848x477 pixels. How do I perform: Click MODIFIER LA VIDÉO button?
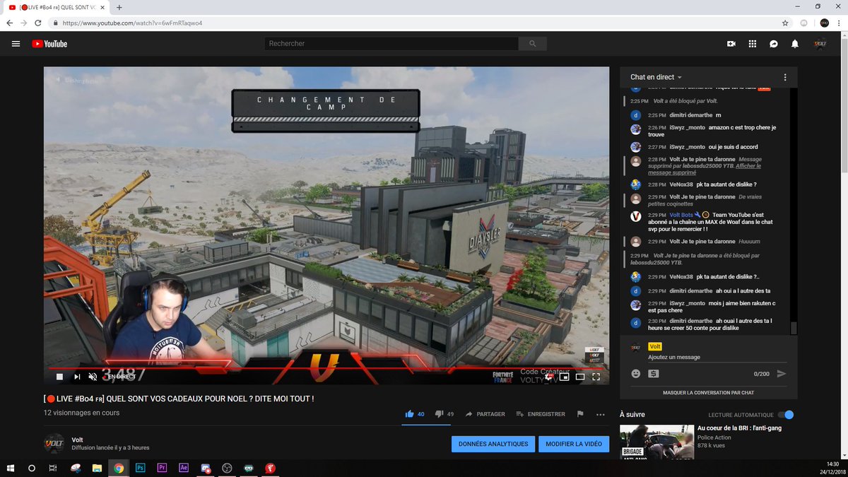tap(574, 444)
